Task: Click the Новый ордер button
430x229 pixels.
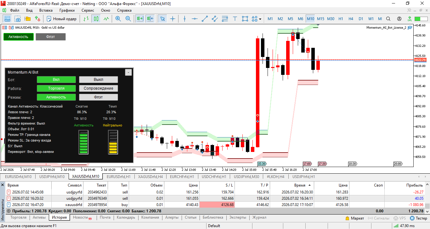Action: (61, 19)
